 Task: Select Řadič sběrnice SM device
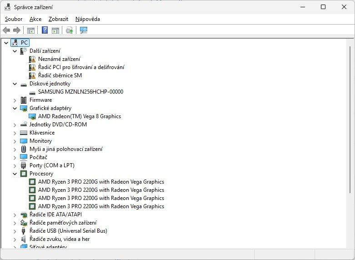click(x=60, y=75)
